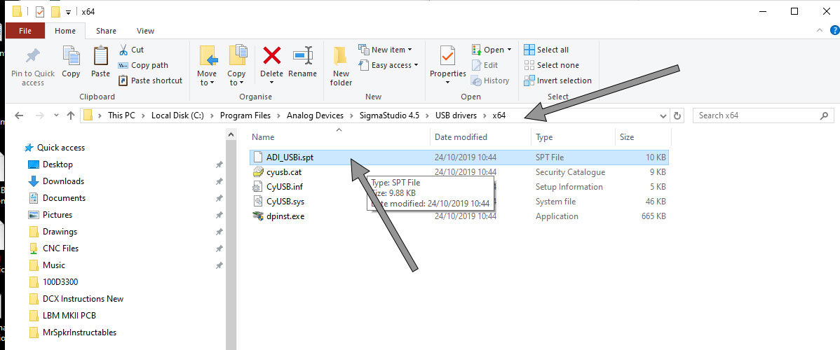The image size is (840, 350).
Task: Click the Help question mark icon
Action: click(x=834, y=31)
